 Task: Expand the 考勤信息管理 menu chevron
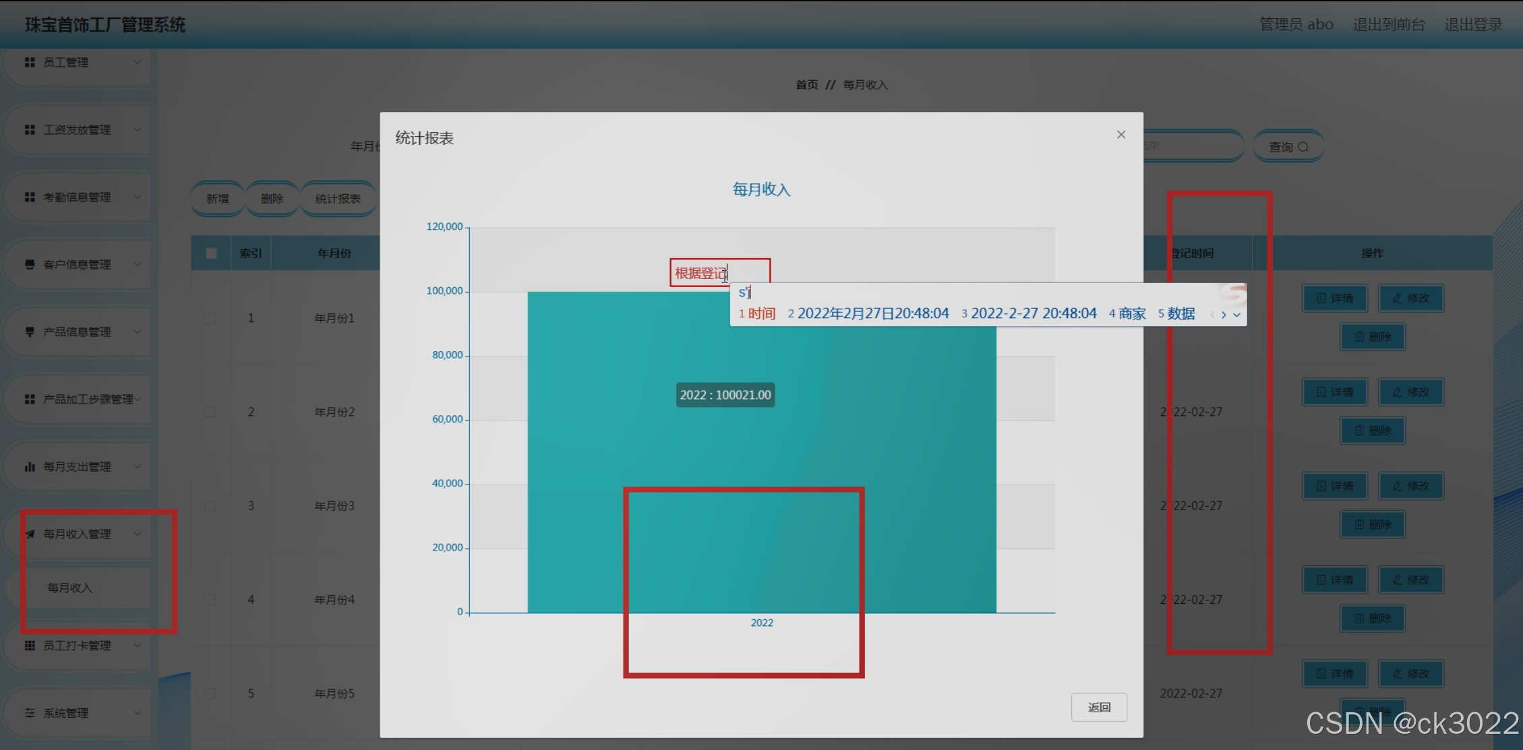pos(138,197)
